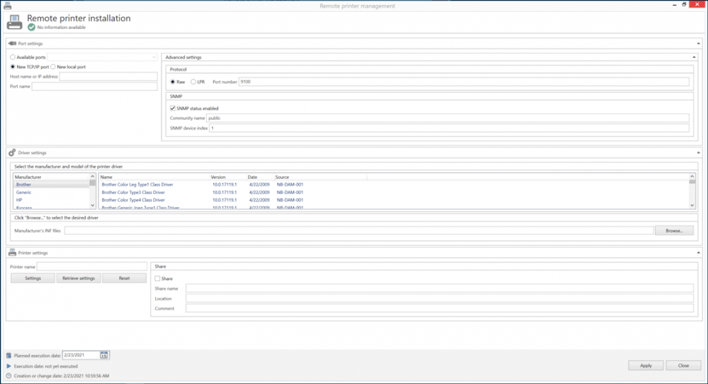Click the SNMP device index field
Screen dimensions: 708x384
pyautogui.click(x=449, y=128)
